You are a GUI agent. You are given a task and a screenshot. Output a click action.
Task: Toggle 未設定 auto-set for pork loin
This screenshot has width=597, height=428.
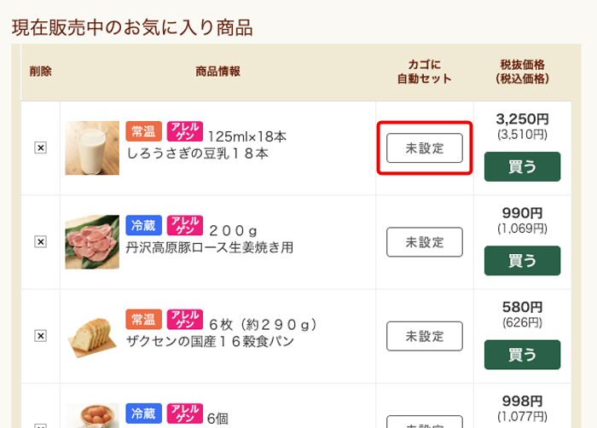(425, 242)
